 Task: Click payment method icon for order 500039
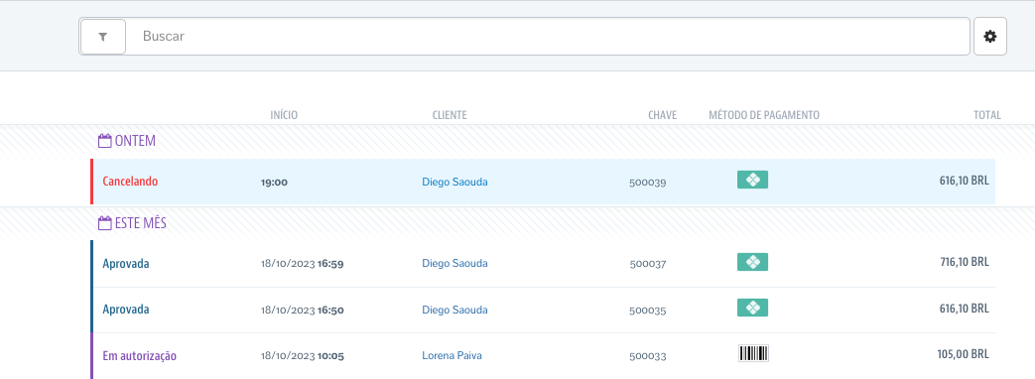point(752,180)
